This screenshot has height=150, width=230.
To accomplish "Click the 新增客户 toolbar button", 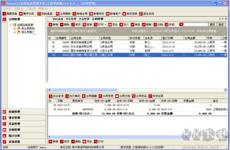I will (x=113, y=14).
